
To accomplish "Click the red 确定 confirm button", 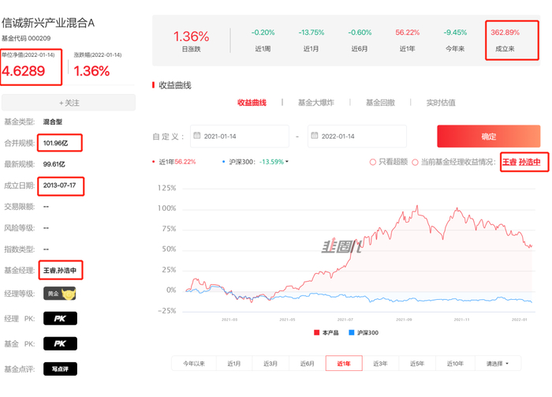I will coord(488,137).
